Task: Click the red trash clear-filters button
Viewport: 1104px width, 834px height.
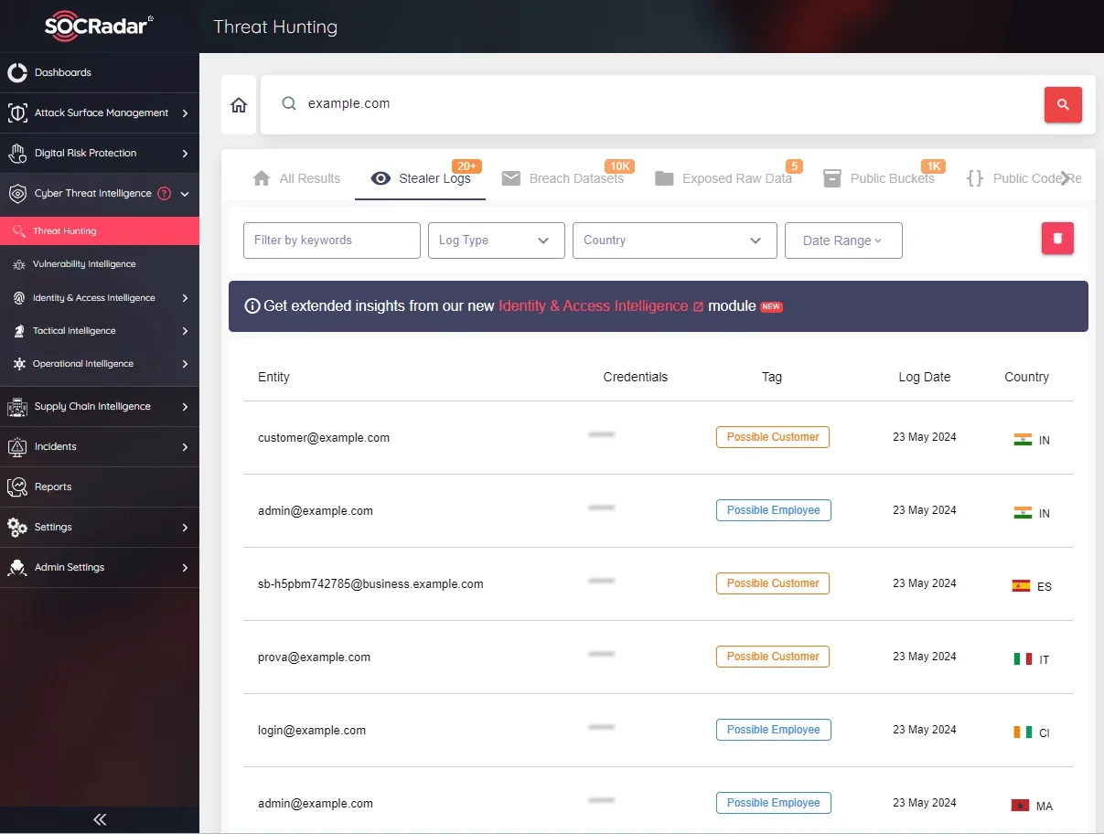Action: pos(1057,239)
